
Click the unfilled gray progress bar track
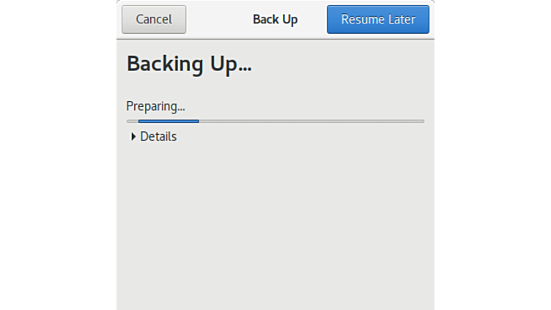[308, 121]
